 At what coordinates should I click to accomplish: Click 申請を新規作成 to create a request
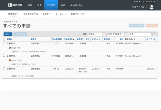31,14
